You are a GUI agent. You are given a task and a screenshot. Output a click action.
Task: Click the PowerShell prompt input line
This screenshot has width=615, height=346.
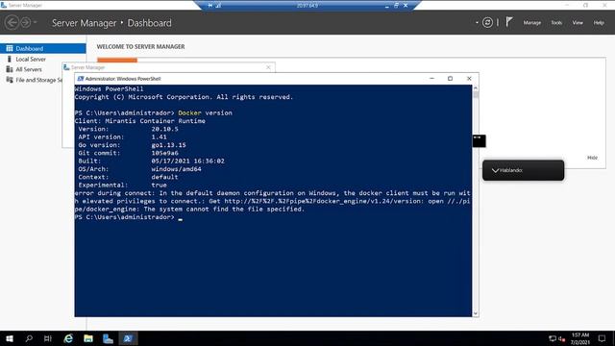point(273,217)
